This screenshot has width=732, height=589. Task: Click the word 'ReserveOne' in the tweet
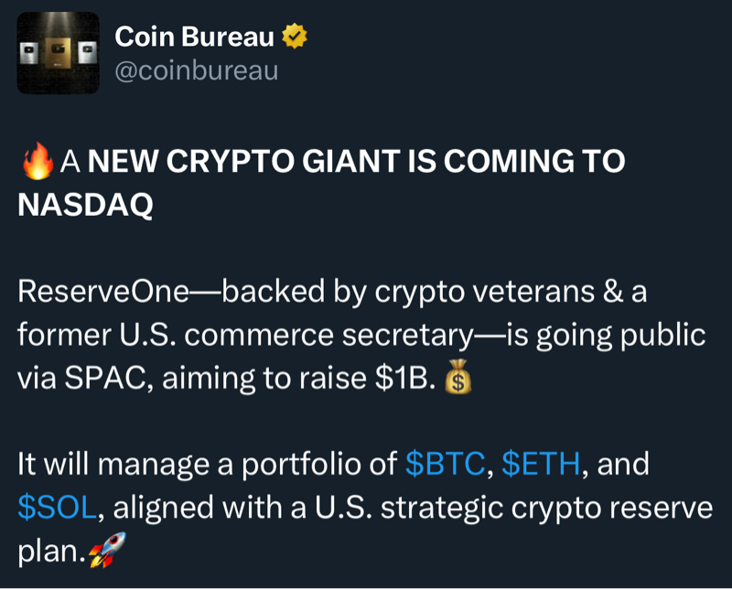102,292
